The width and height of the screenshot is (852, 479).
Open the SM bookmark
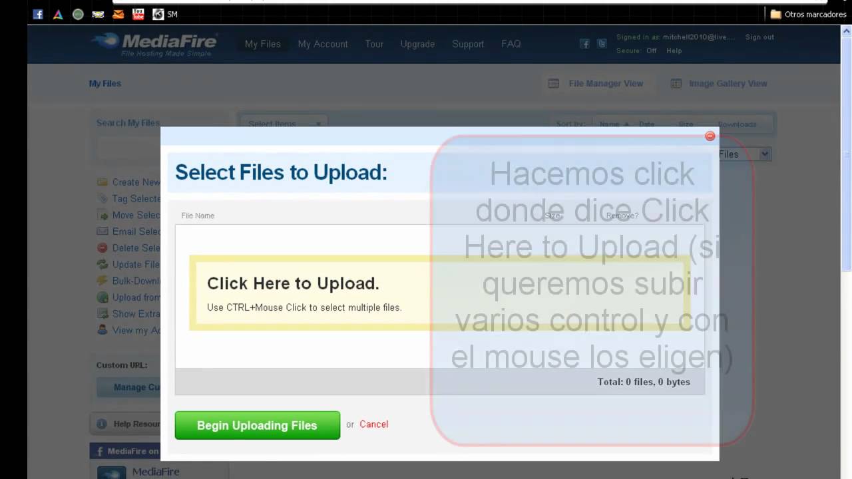(x=165, y=14)
